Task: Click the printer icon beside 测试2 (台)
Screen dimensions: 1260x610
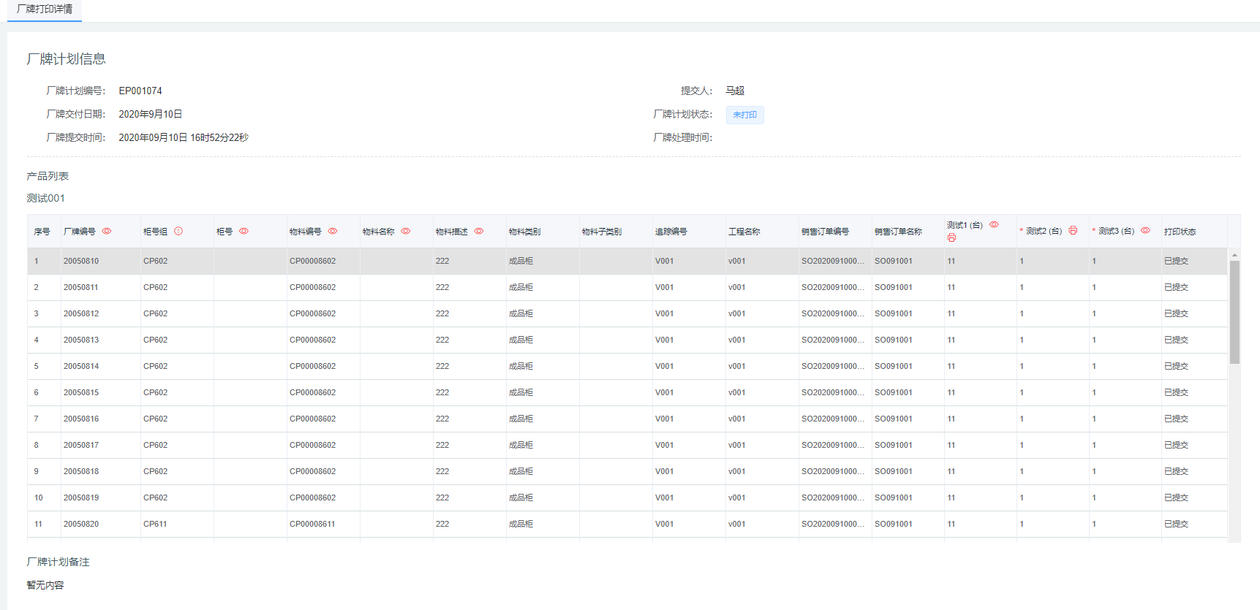Action: pyautogui.click(x=1073, y=231)
